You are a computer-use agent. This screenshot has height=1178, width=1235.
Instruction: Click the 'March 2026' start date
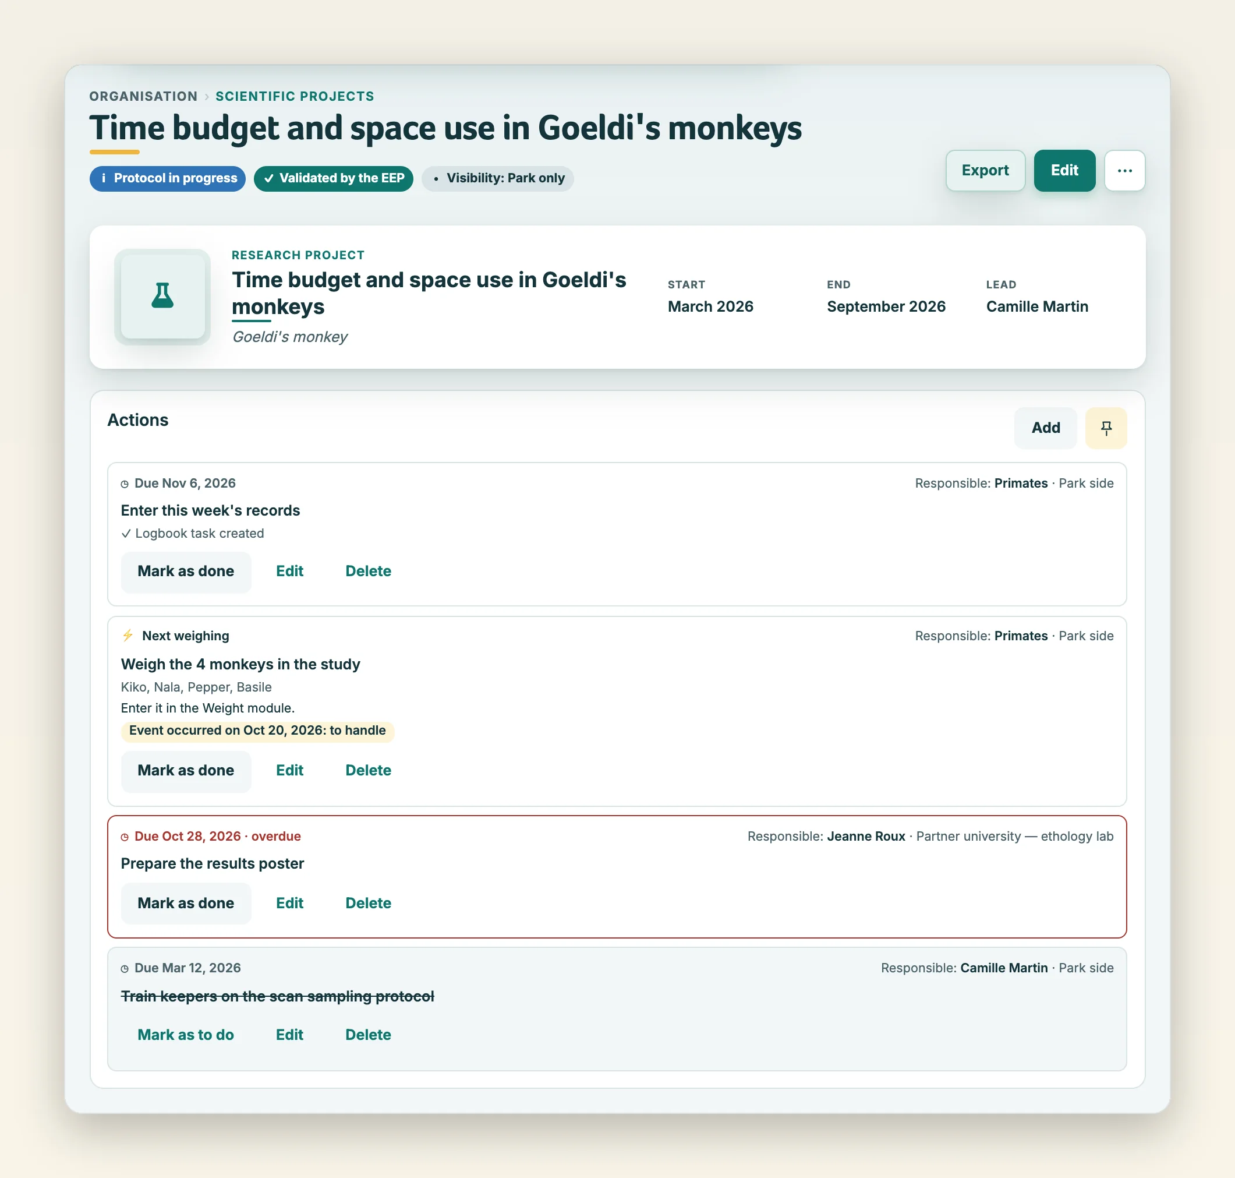[x=710, y=306]
